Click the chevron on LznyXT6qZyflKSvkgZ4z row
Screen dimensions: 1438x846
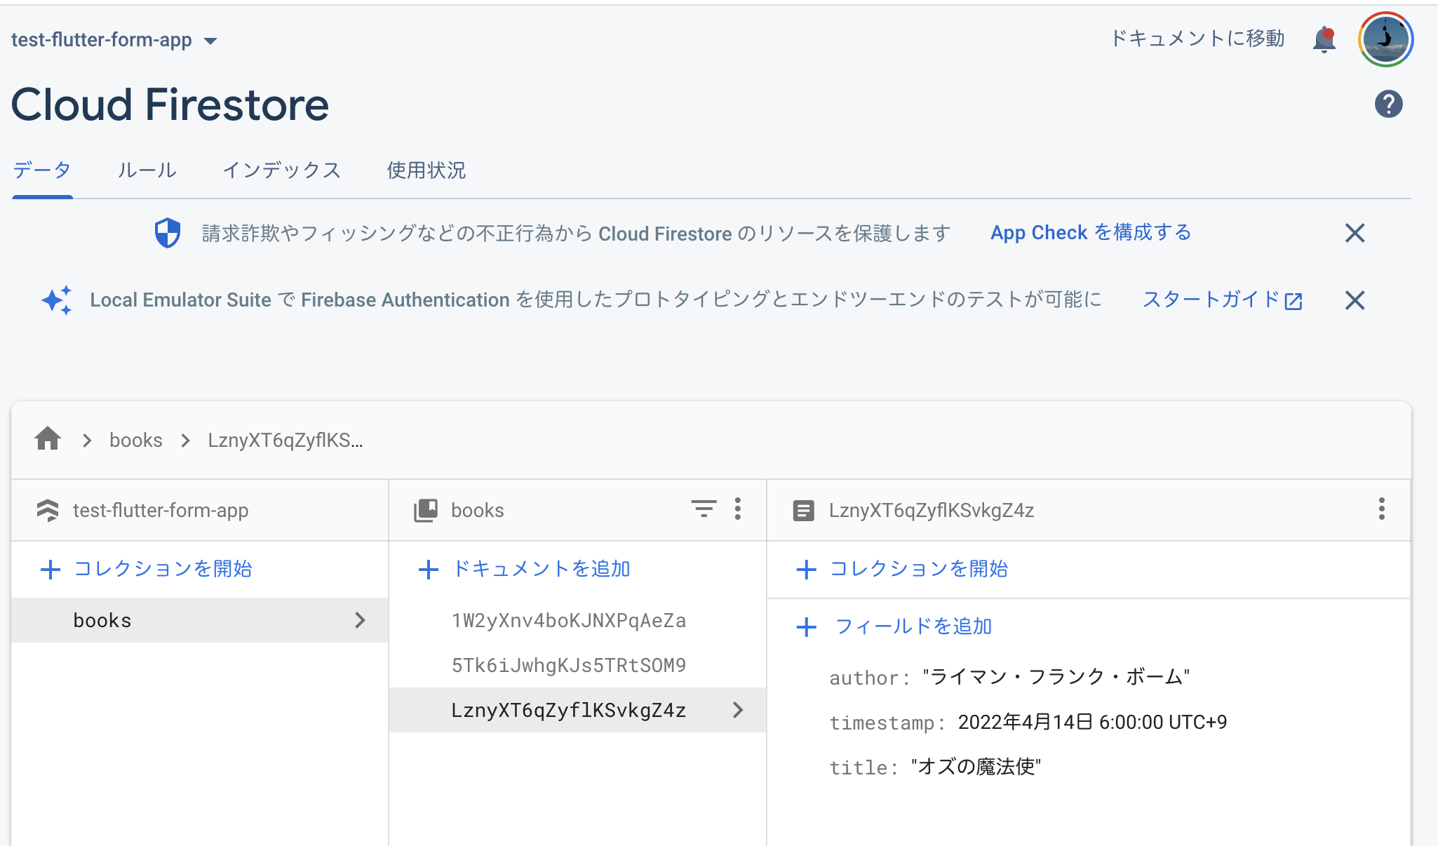coord(737,710)
